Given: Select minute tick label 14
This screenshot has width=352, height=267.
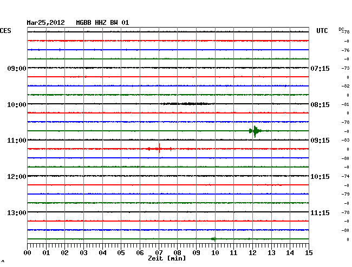Looking at the screenshot, I should 290,252.
